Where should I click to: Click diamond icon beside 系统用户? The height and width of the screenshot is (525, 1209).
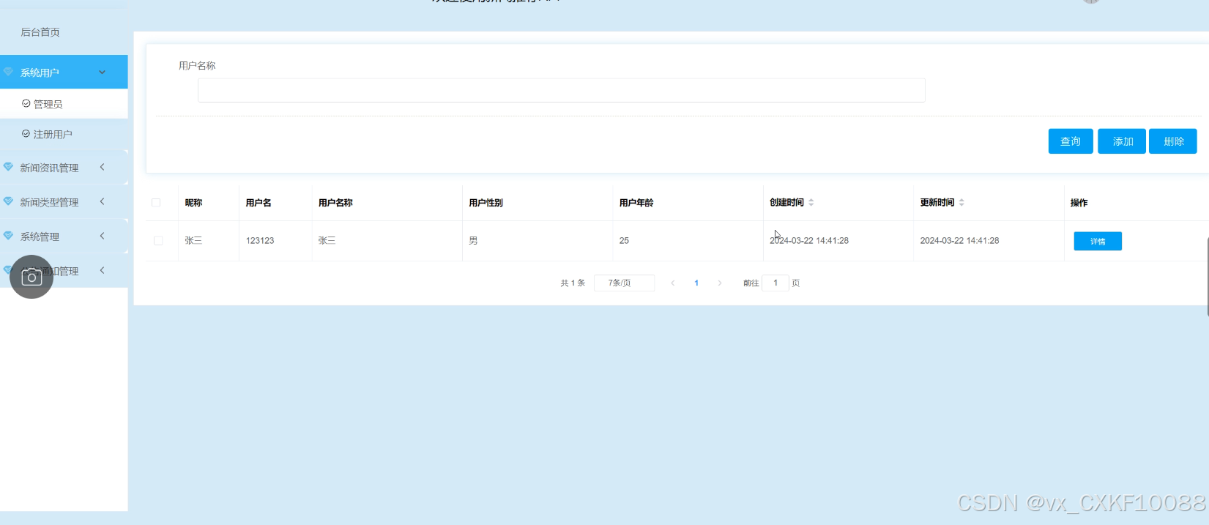coord(8,72)
